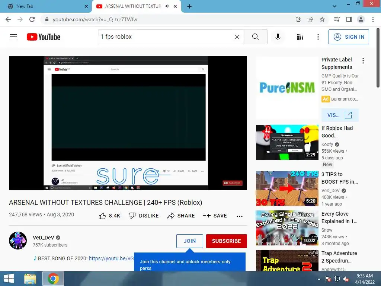
Task: Open the Every Glove Explained video thumbnail
Action: (x=287, y=228)
